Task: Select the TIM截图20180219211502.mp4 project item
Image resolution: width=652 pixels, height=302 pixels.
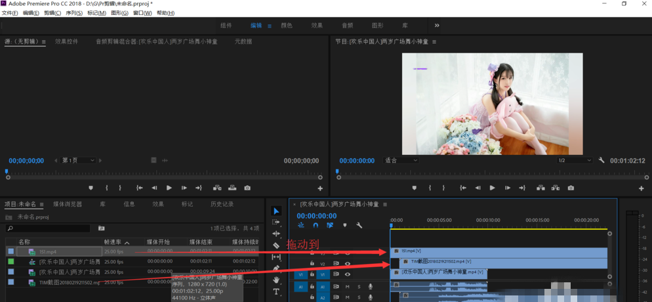Action: tap(70, 282)
